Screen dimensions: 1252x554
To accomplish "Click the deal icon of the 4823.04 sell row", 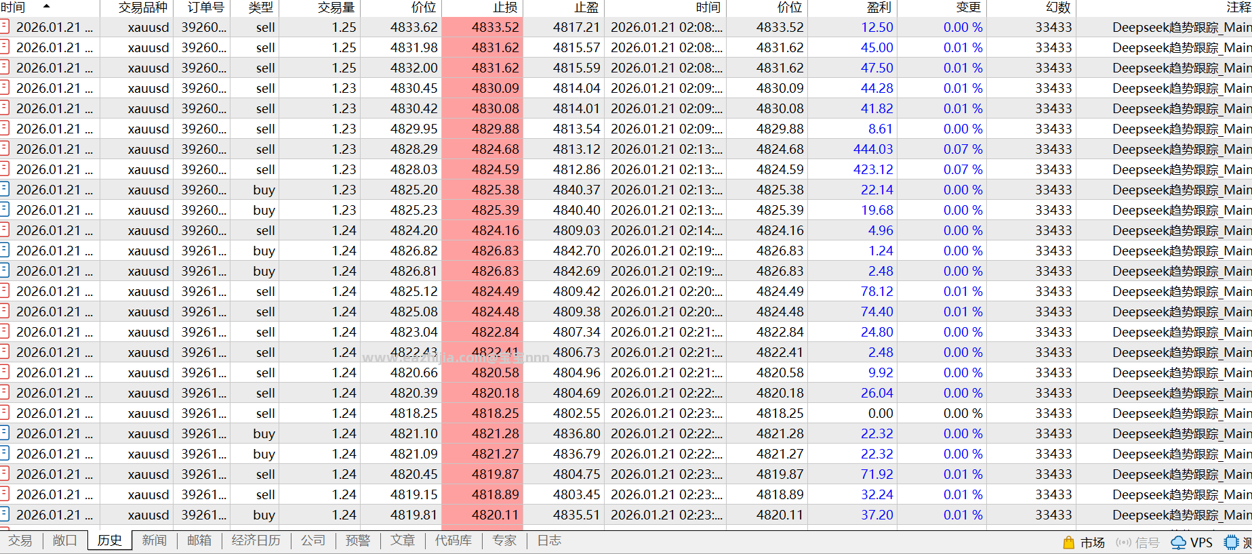I will tap(4, 332).
